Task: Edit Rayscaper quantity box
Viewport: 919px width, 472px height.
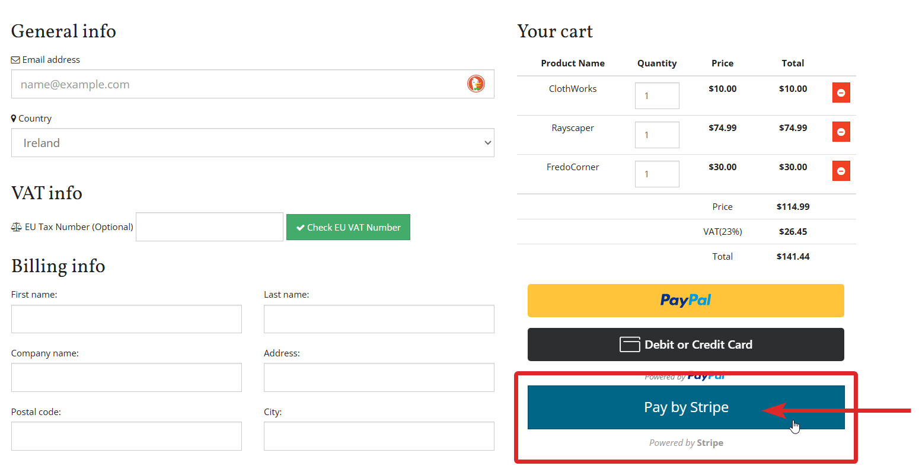Action: click(657, 135)
